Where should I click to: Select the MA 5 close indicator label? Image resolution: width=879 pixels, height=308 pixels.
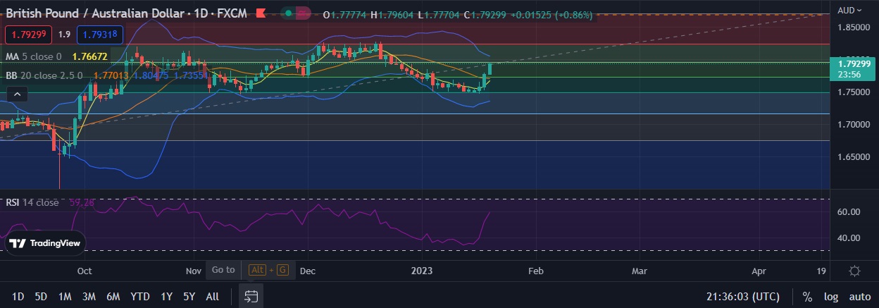[34, 56]
